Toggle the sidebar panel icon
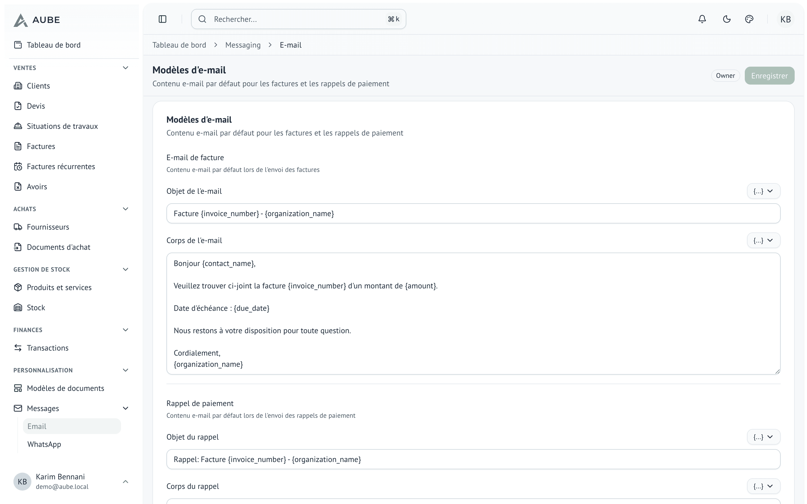This screenshot has height=504, width=807. pyautogui.click(x=163, y=19)
